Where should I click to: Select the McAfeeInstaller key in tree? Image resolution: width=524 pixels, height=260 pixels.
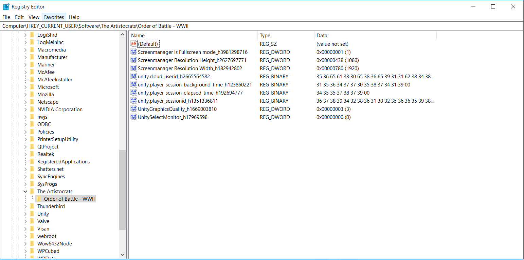coord(55,79)
